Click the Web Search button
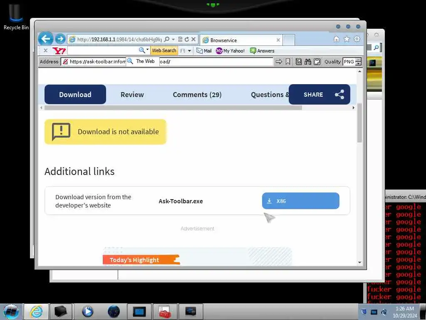 coord(164,50)
